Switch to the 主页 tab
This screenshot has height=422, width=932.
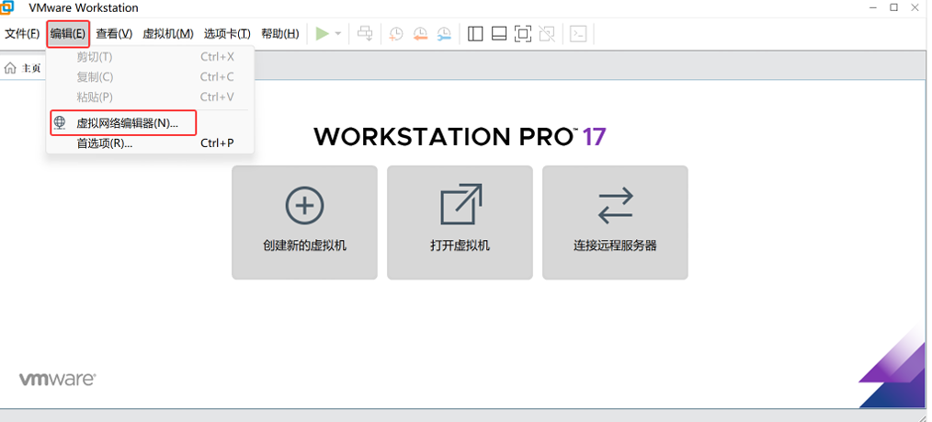(23, 68)
